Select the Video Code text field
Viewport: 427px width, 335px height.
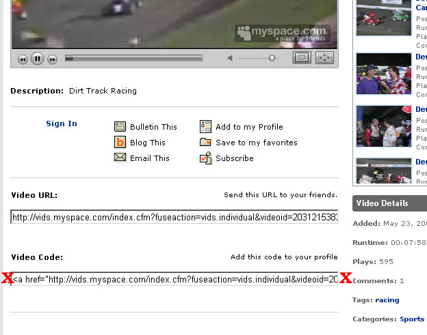pyautogui.click(x=174, y=279)
